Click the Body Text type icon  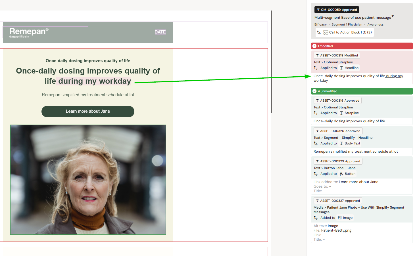(341, 144)
